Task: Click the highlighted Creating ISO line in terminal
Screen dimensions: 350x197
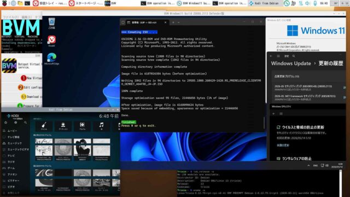Action: point(139,32)
